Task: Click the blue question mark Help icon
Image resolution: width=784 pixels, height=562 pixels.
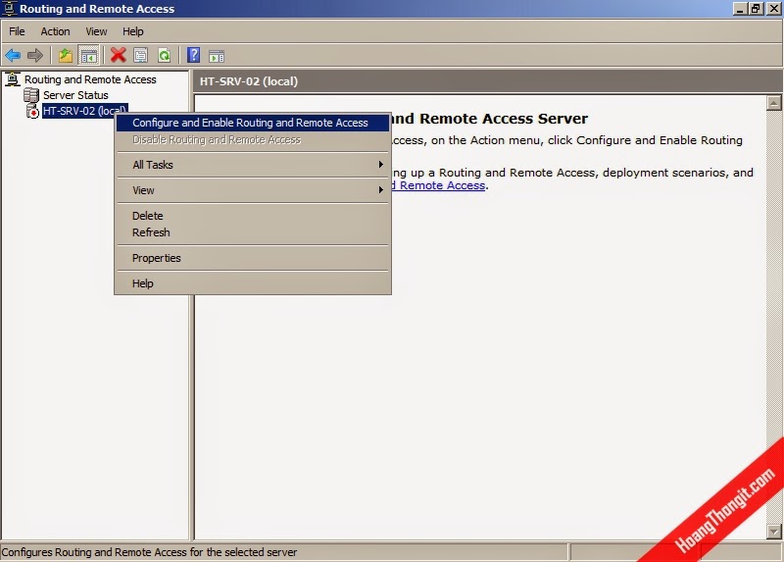Action: click(x=193, y=55)
